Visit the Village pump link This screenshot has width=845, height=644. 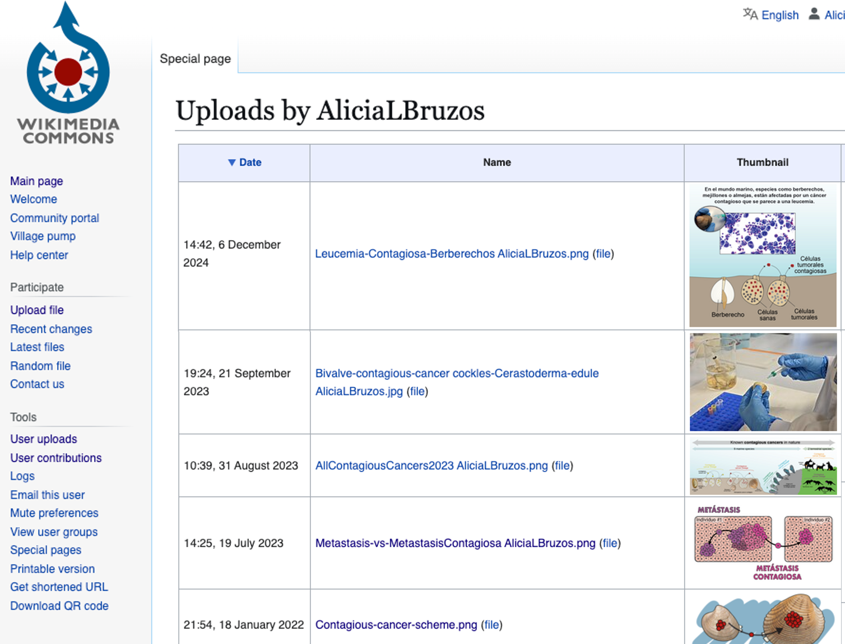click(43, 236)
